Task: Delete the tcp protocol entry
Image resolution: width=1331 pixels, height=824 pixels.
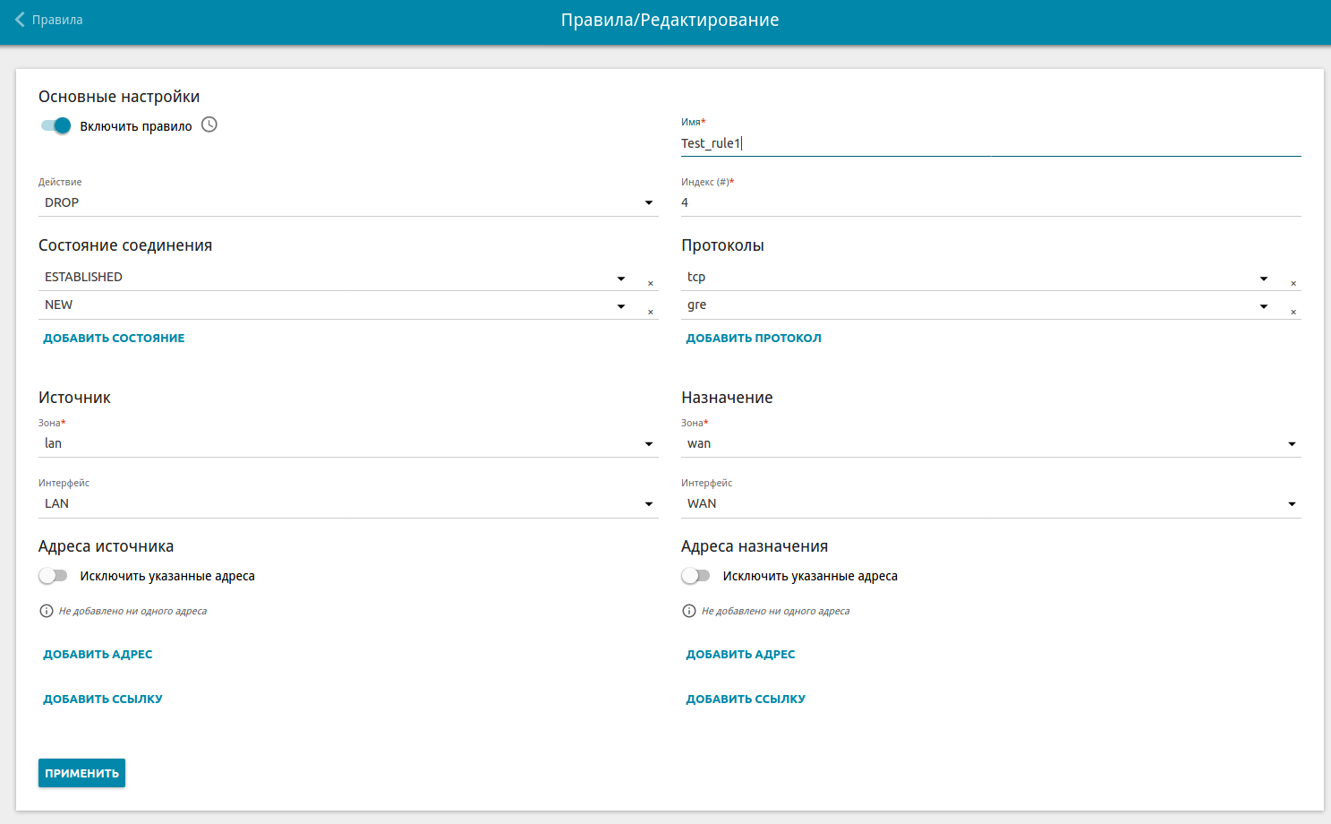Action: pyautogui.click(x=1293, y=283)
